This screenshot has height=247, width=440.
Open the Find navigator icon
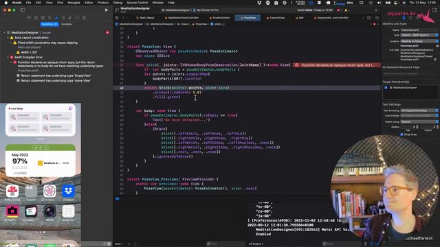click(x=49, y=18)
